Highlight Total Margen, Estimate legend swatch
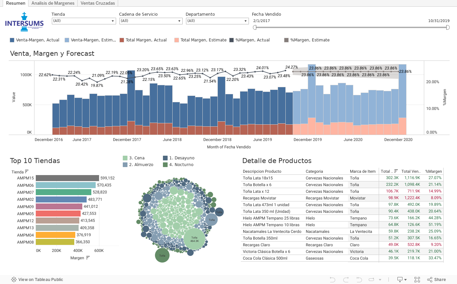 (177, 40)
